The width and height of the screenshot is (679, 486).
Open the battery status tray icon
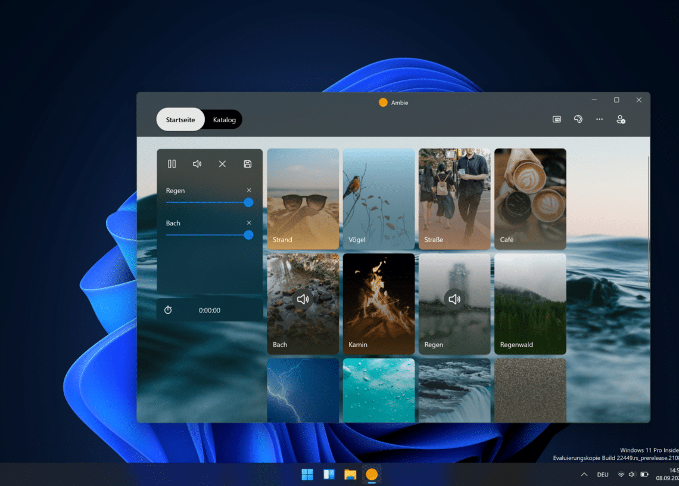(x=644, y=475)
